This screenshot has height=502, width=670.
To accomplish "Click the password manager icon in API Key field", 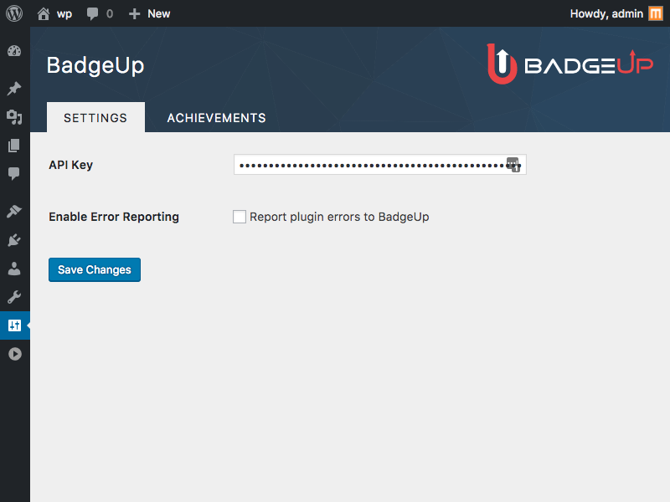I will tap(513, 164).
